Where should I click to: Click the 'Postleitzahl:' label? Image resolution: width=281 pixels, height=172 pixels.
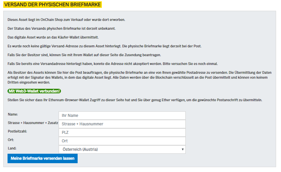tap(17, 131)
